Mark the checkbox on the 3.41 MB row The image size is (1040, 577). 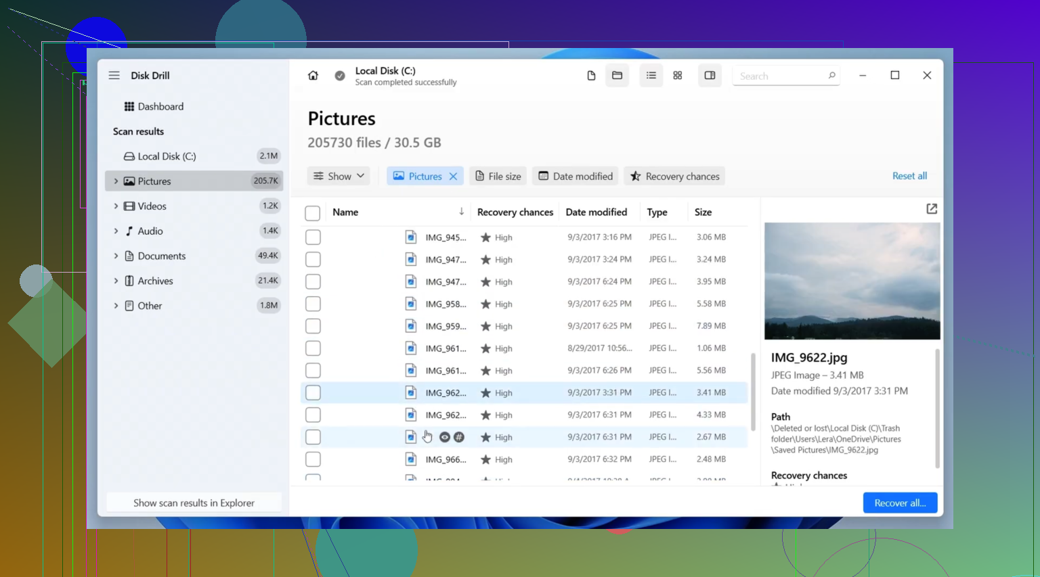[313, 393]
